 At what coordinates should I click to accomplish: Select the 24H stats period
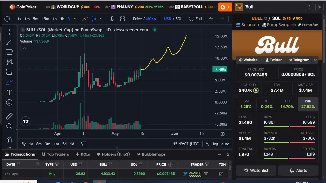(x=308, y=104)
